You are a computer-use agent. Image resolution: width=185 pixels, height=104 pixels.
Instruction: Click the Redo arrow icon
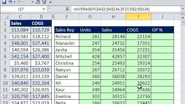[19, 2]
